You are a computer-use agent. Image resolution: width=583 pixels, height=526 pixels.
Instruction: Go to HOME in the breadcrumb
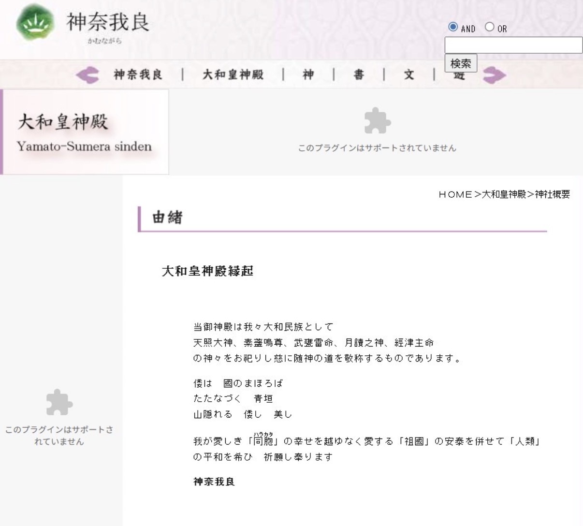click(455, 194)
